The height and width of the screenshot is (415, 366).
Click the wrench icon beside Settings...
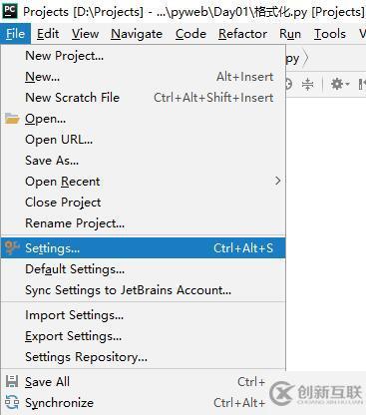(12, 247)
